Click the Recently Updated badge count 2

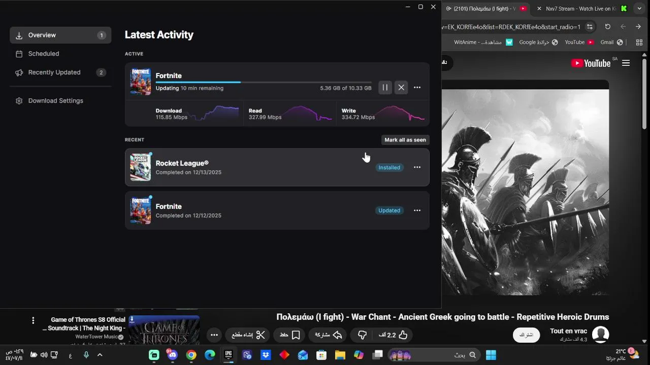click(101, 72)
